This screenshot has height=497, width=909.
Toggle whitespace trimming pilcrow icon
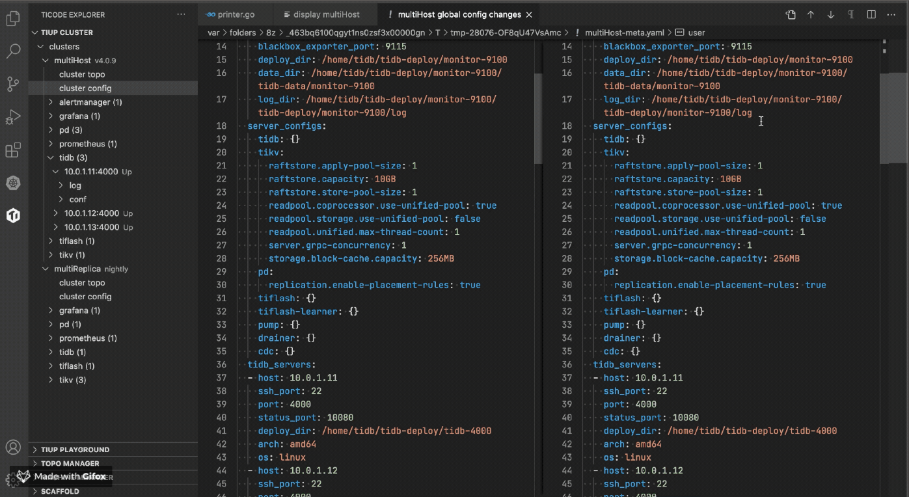tap(851, 14)
